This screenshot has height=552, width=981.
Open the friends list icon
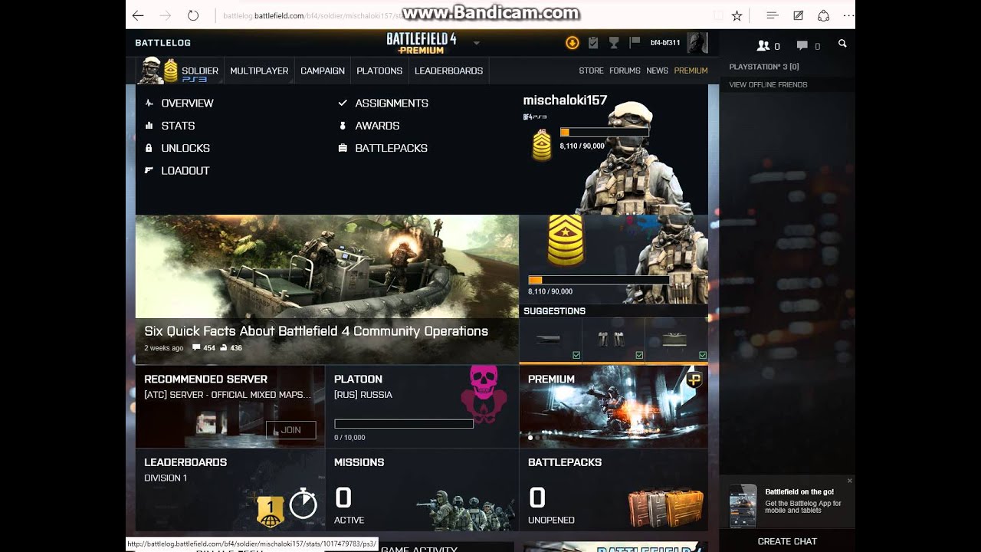tap(763, 46)
